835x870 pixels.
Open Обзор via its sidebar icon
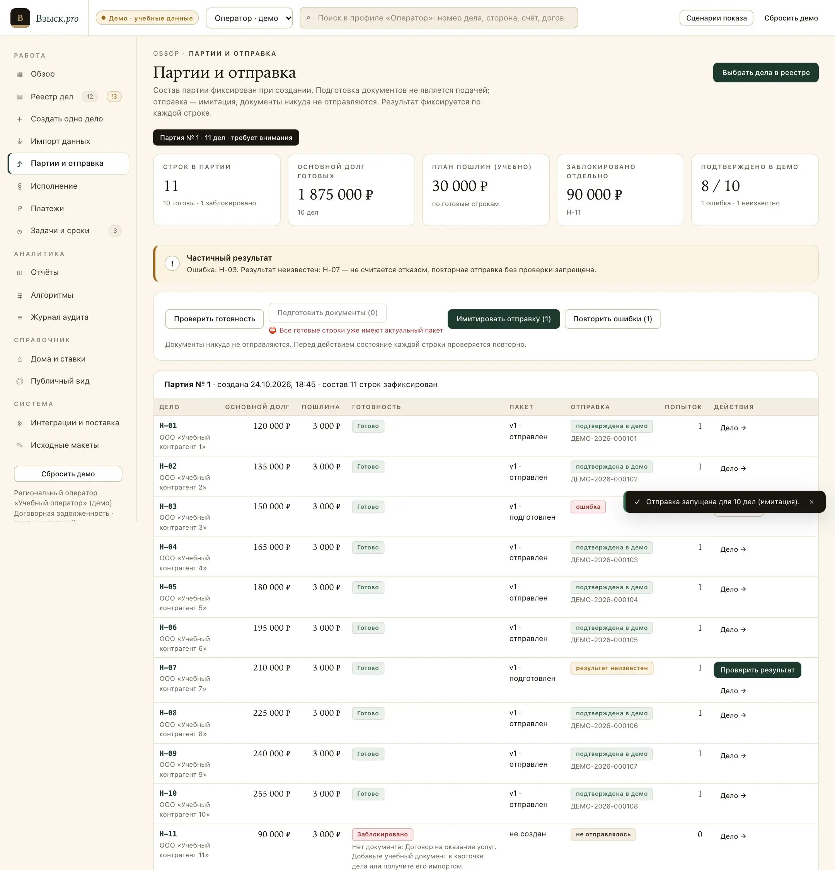[x=19, y=74]
